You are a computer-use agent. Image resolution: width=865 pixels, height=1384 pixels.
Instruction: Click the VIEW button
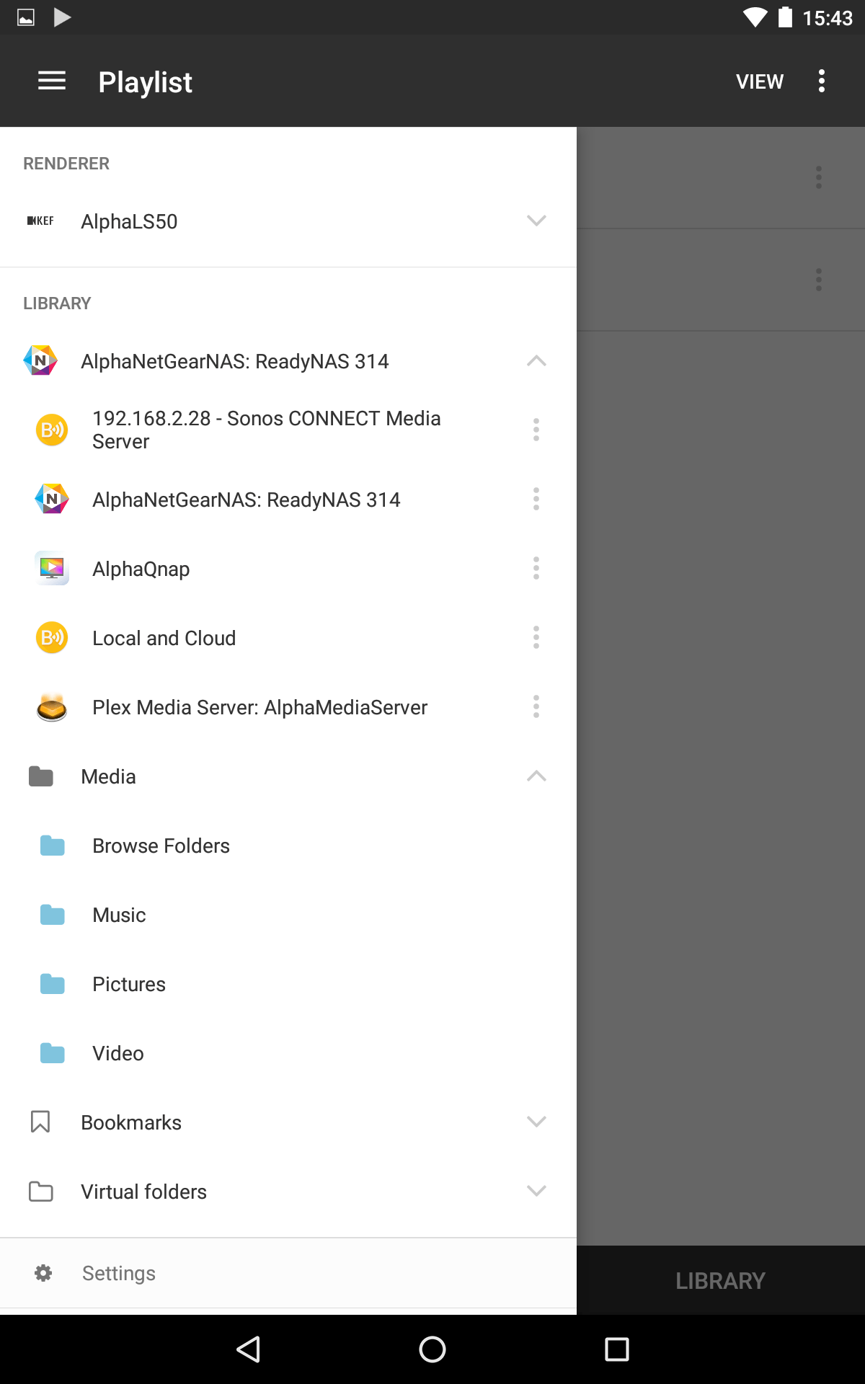click(760, 81)
